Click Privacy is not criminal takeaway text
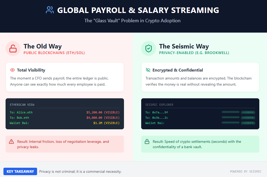The width and height of the screenshot is (267, 177). (x=80, y=171)
